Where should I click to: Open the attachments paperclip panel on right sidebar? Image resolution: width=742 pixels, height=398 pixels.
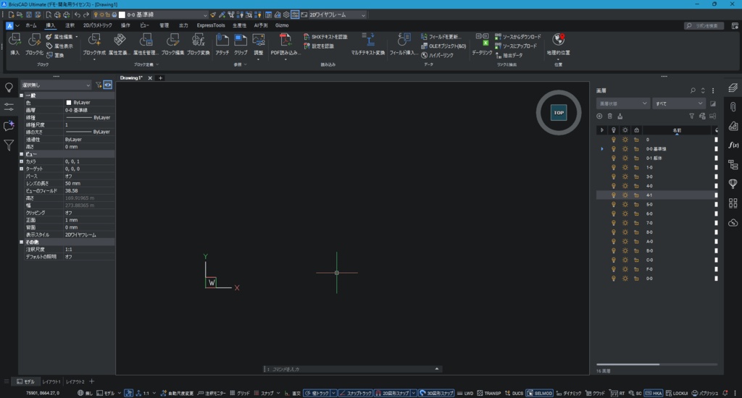[x=733, y=107]
